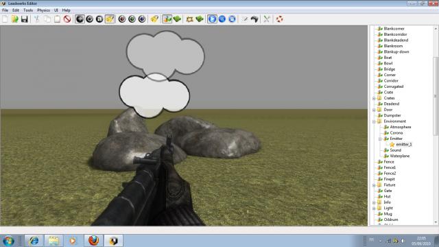Open a scene file from toolbar
The width and height of the screenshot is (439, 247).
point(15,19)
